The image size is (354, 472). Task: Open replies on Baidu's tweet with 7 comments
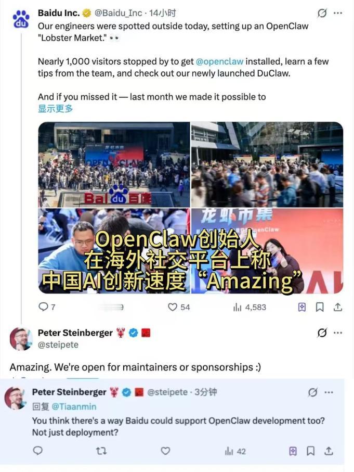(x=47, y=307)
